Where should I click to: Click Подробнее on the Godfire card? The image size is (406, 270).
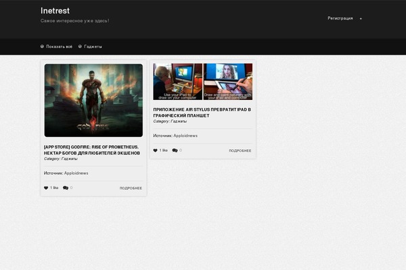(x=131, y=188)
